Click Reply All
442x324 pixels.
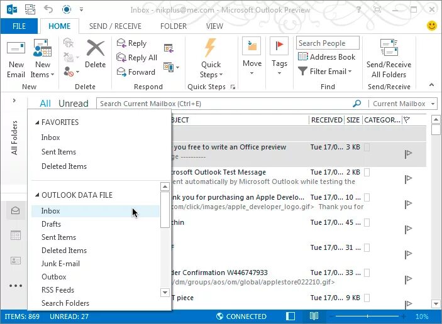(136, 57)
